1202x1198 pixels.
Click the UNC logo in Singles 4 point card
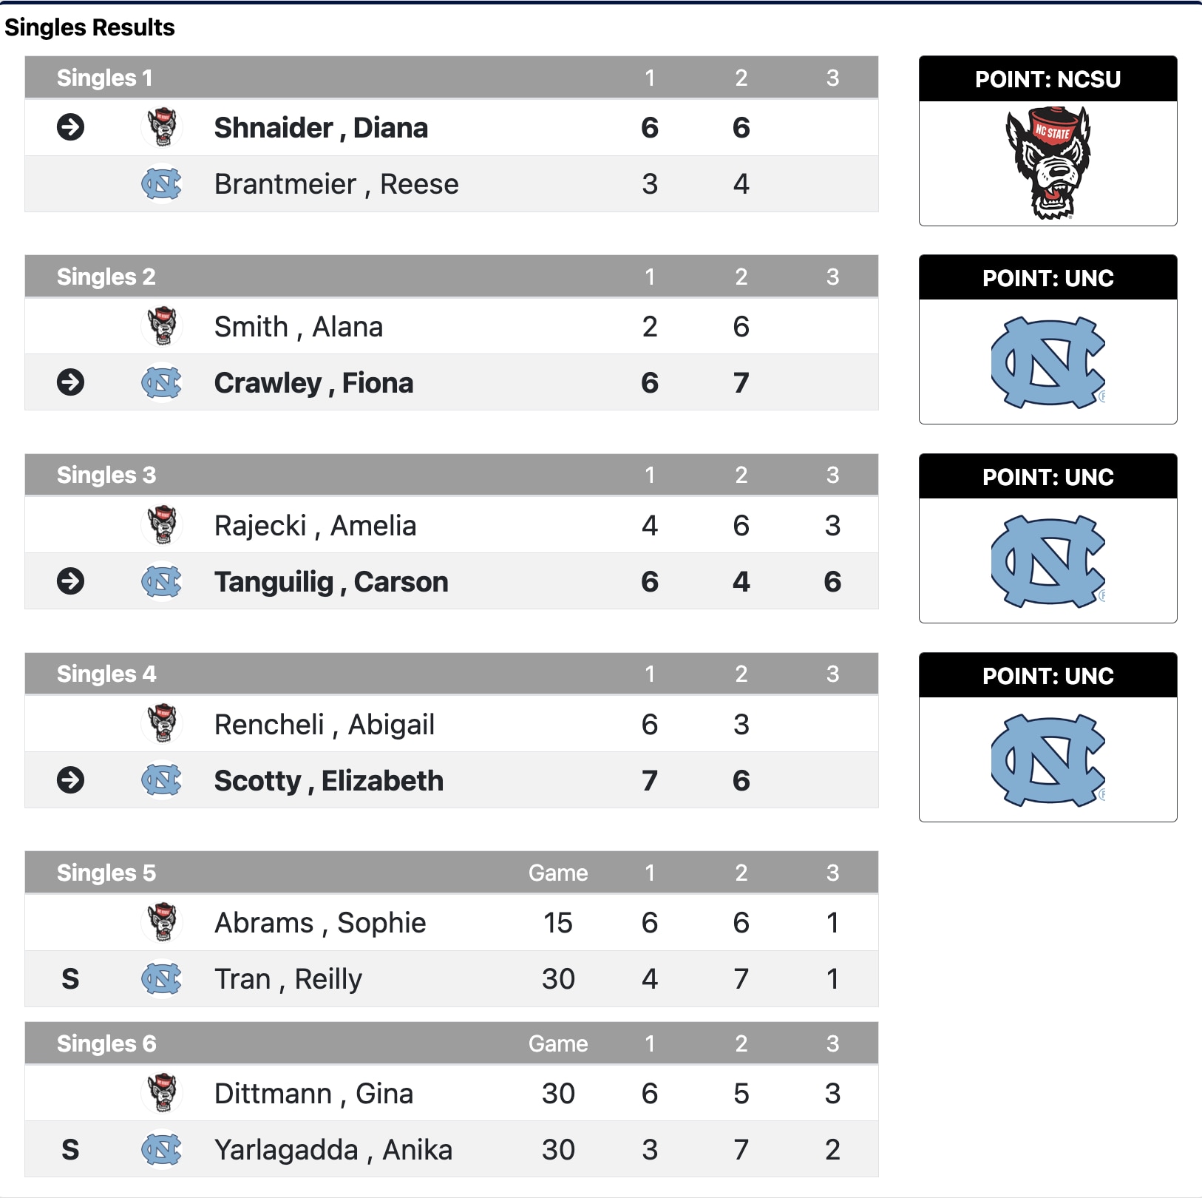click(x=1047, y=760)
